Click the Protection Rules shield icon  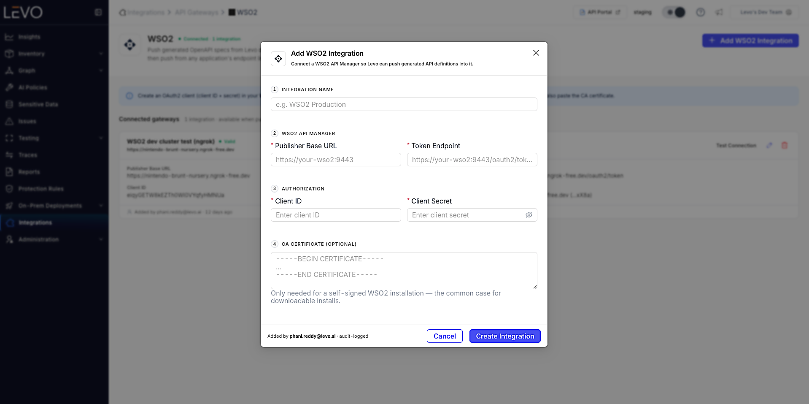coord(9,189)
